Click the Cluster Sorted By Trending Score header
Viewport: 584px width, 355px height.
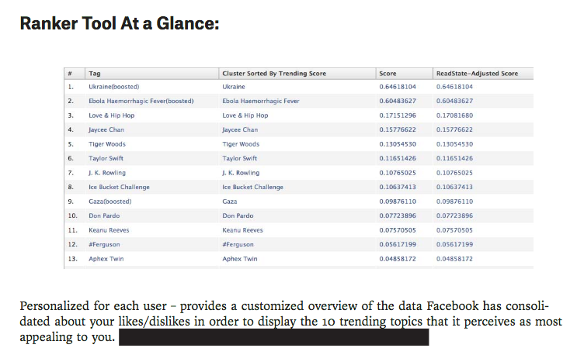click(297, 74)
